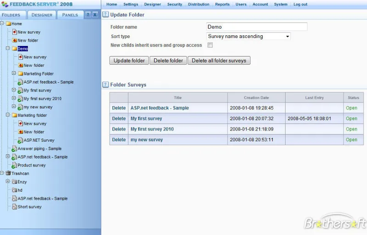
Task: Click creation date 2008-01-08 19:28:45
Action: 251,108
